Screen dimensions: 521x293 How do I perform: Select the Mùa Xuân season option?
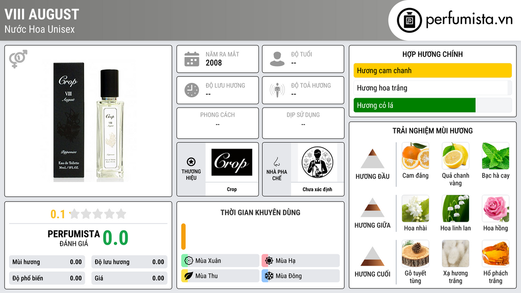coord(220,261)
